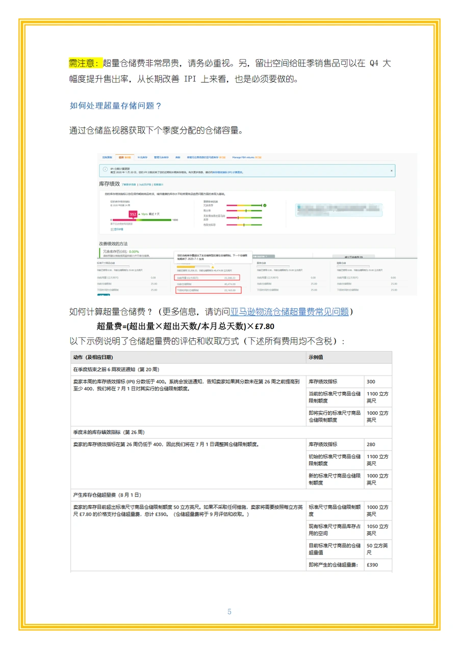Click the red-to-green IPI score bar
Screen dimensions: 459x649
141,220
